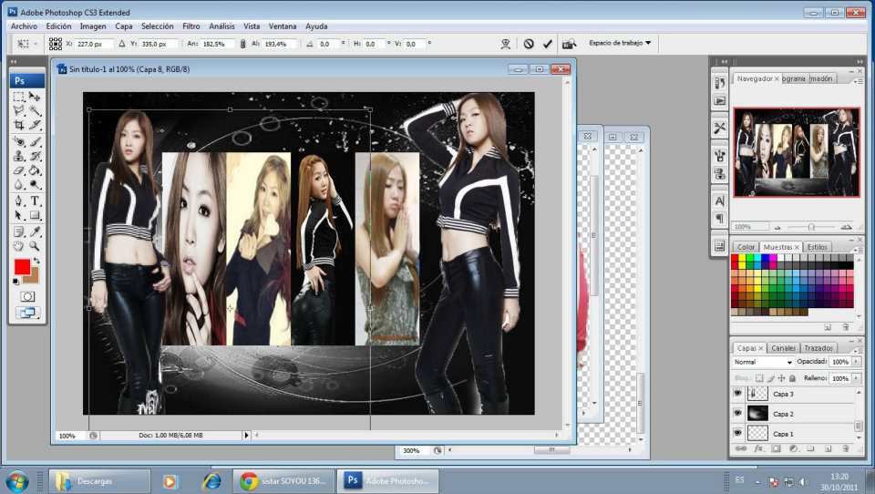Image resolution: width=875 pixels, height=494 pixels.
Task: Open the Espacio de trabajo dropdown
Action: 620,43
